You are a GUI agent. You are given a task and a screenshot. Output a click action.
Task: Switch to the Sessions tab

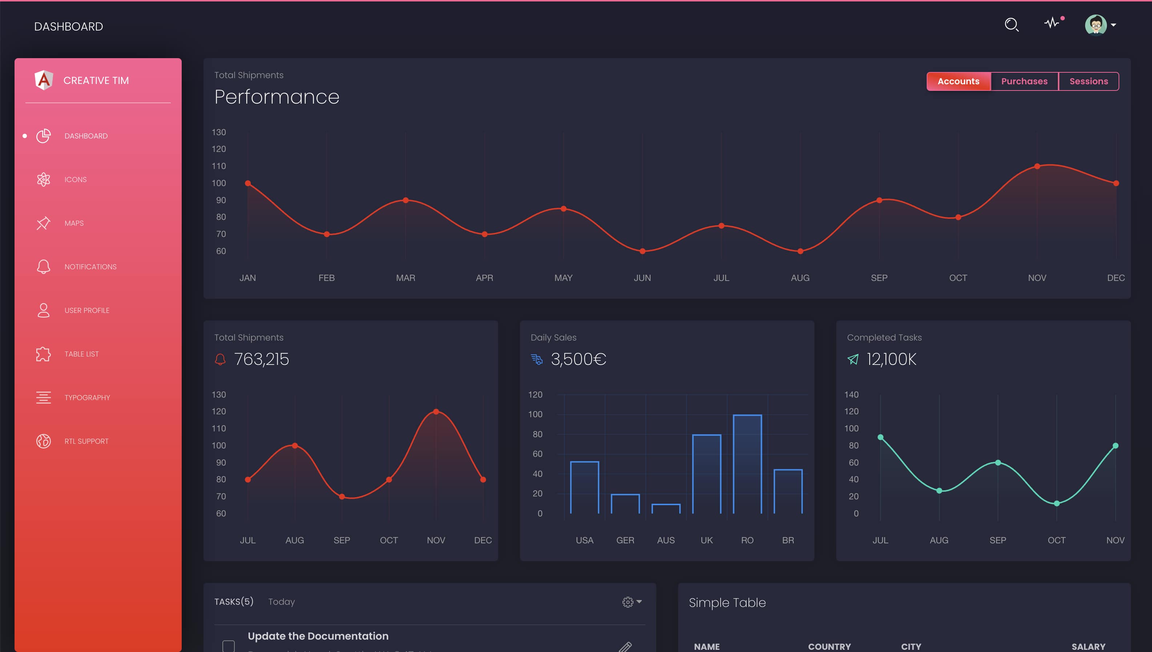coord(1089,81)
